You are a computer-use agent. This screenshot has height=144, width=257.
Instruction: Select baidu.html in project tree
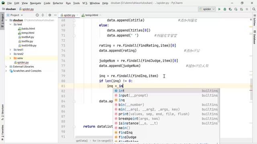(x=28, y=28)
